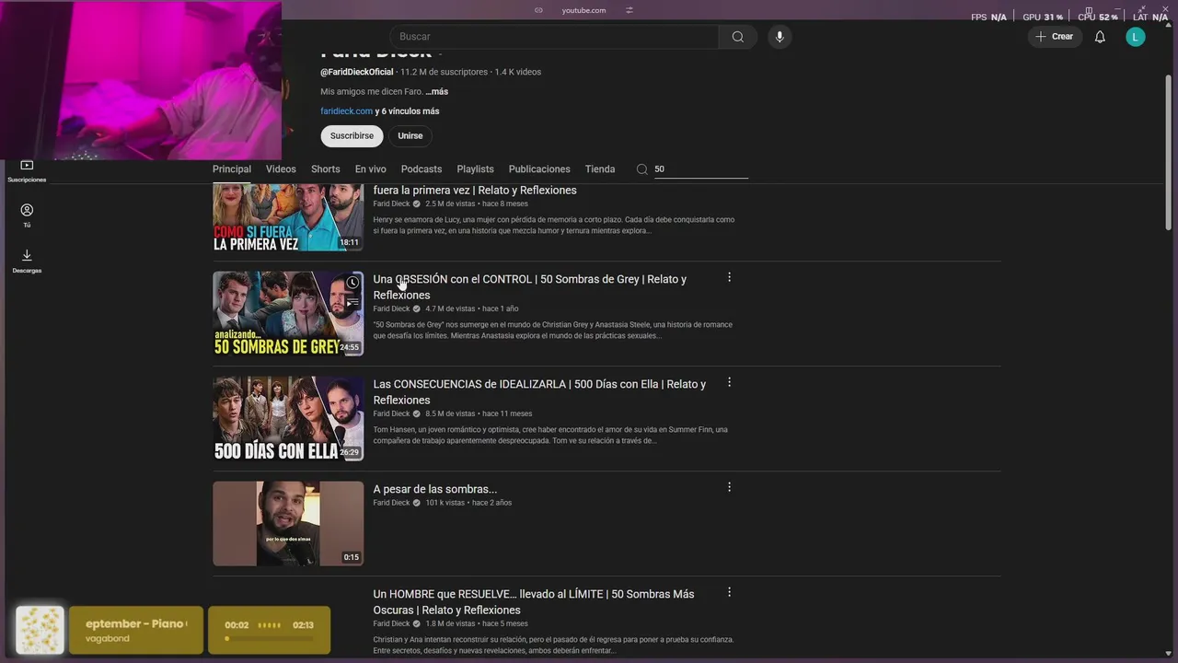The width and height of the screenshot is (1178, 663).
Task: Click the channel search magnifier icon
Action: pyautogui.click(x=641, y=169)
